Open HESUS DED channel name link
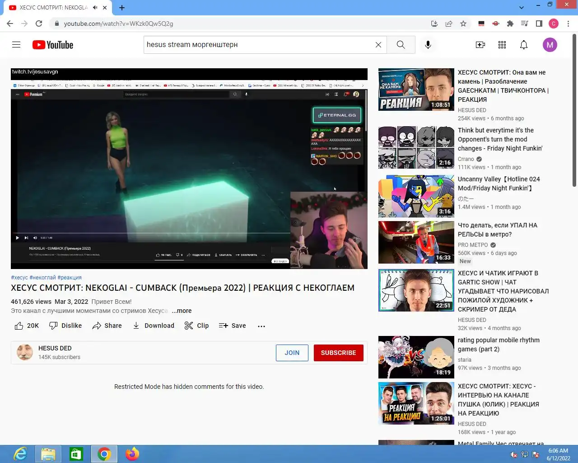The width and height of the screenshot is (578, 463). click(55, 348)
